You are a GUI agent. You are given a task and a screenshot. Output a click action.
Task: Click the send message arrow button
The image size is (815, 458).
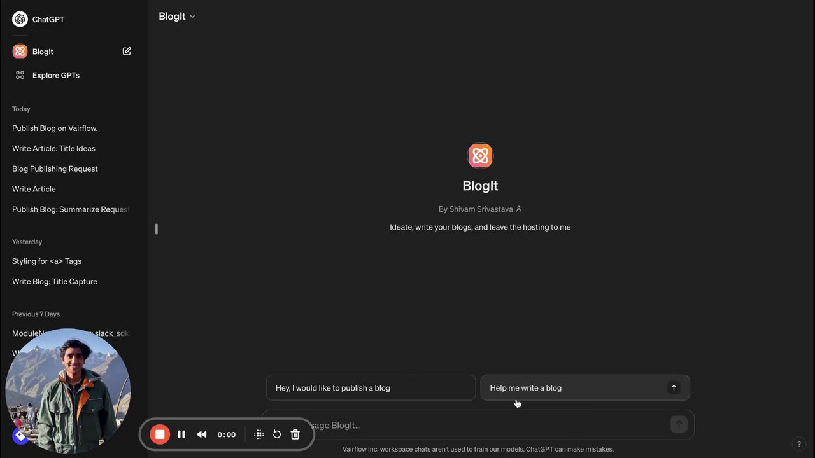pos(679,425)
